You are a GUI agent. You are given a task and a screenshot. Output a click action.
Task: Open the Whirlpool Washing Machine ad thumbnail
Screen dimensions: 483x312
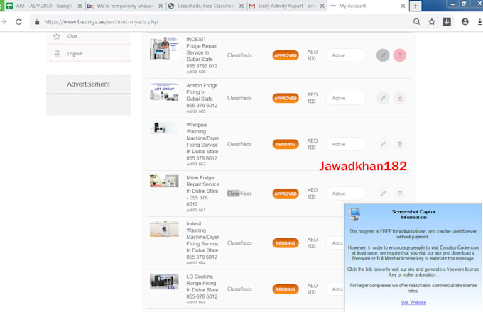tap(164, 128)
